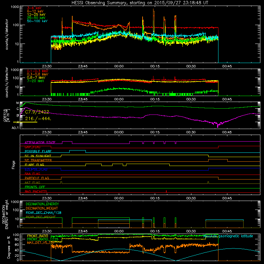Click the 'GAP_FLAG' label
264x264 pixels.
[32, 147]
